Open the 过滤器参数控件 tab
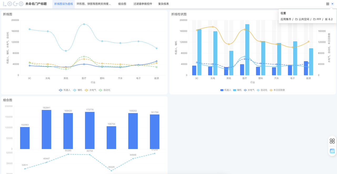The image size is (337, 174). coord(143,4)
